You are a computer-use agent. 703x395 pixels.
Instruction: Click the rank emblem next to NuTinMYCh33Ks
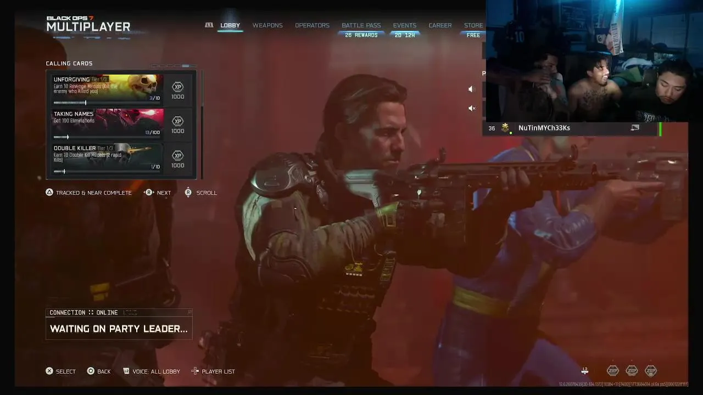[x=505, y=128]
